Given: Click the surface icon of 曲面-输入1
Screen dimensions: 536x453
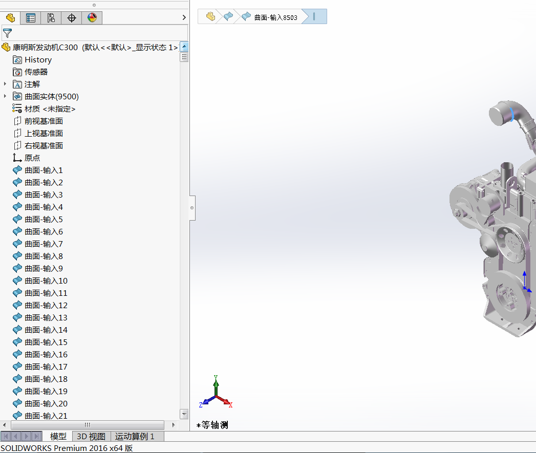Looking at the screenshot, I should click(17, 170).
